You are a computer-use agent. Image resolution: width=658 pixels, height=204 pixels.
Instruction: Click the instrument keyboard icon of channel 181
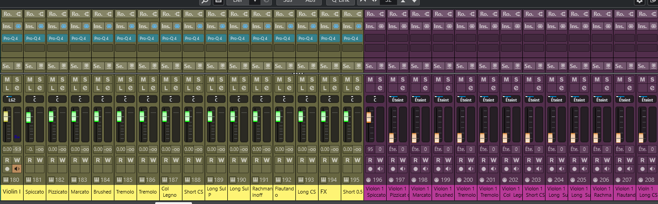pyautogui.click(x=28, y=180)
